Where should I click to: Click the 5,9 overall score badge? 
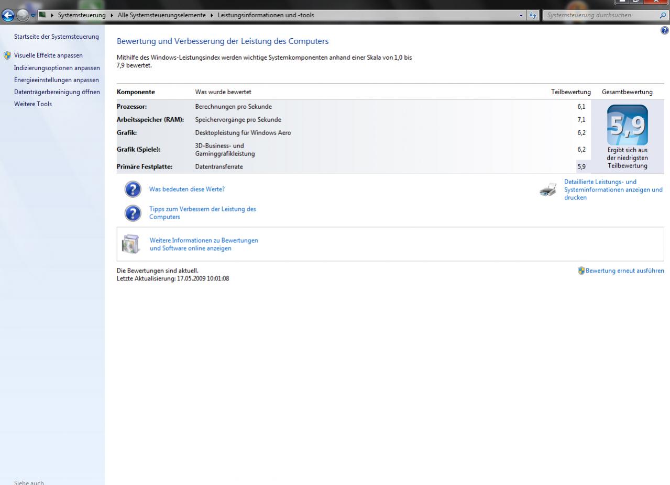[x=627, y=125]
